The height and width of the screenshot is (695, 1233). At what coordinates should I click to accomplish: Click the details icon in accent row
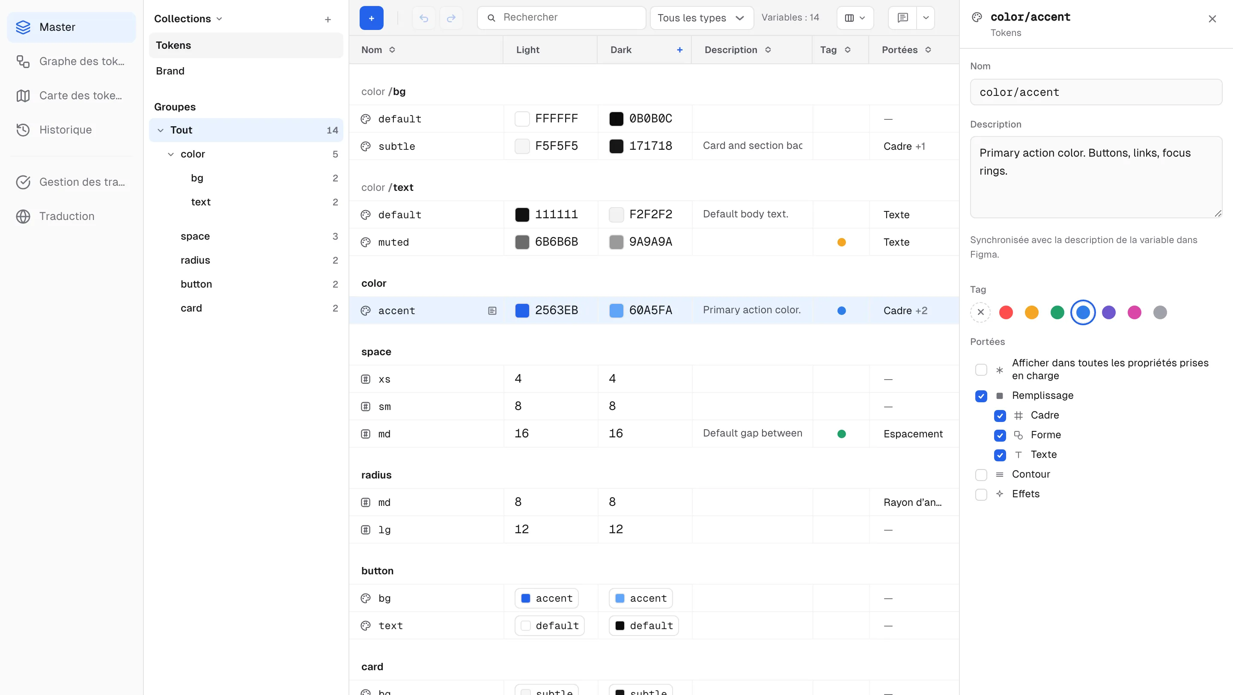point(492,311)
